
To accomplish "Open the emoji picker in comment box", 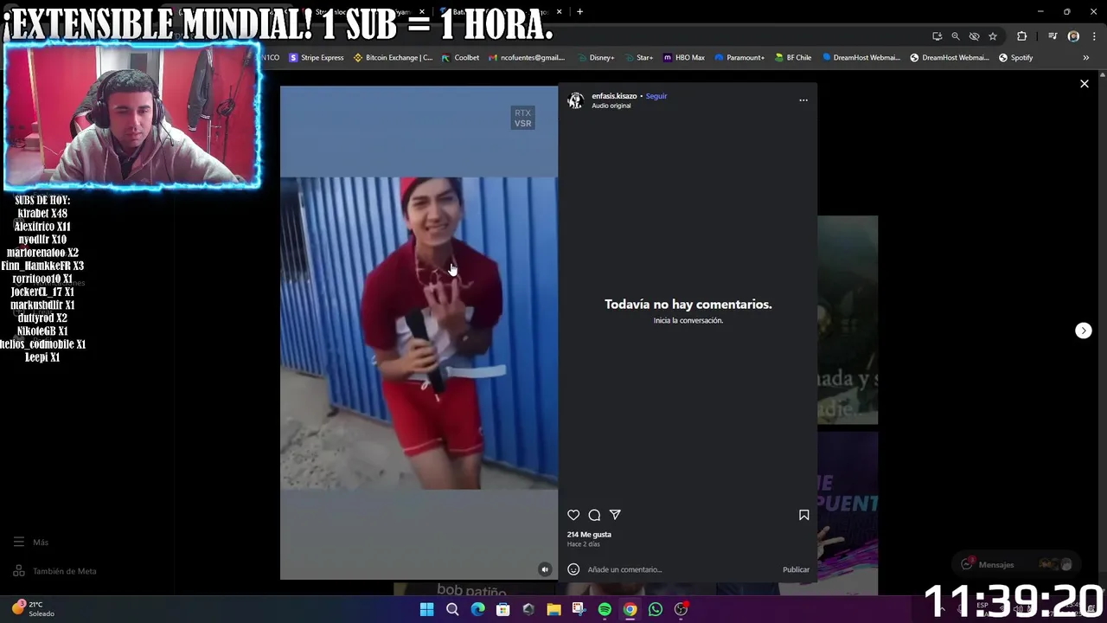I will [573, 569].
